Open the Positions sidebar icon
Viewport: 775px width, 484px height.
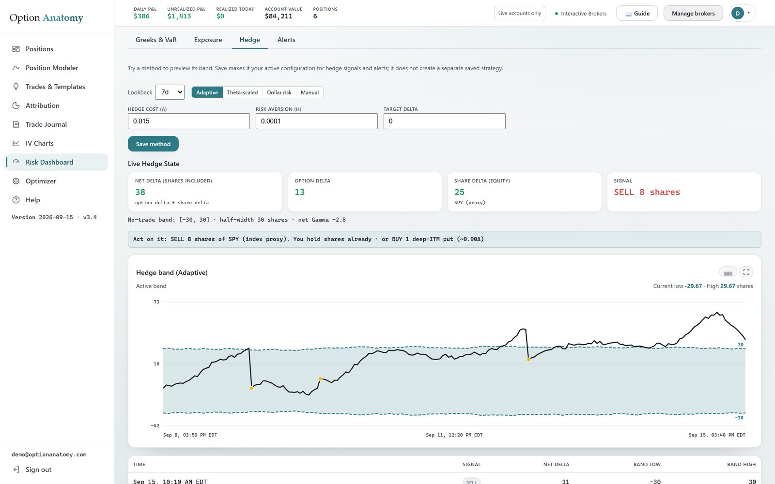coord(16,49)
